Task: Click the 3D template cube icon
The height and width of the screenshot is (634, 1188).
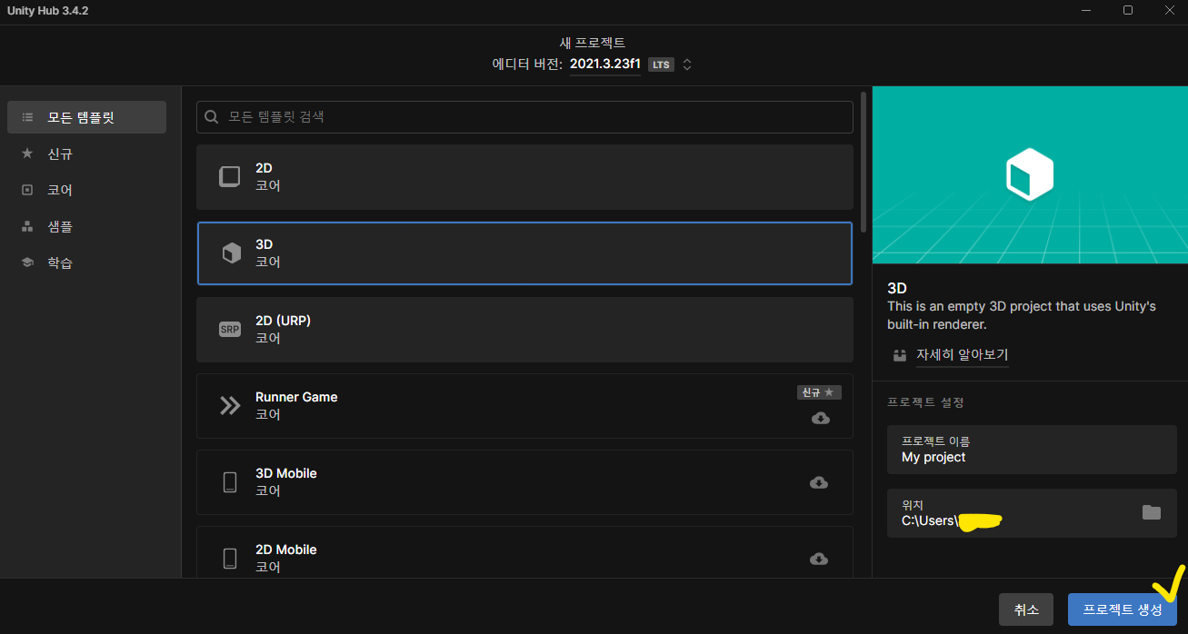Action: 231,253
